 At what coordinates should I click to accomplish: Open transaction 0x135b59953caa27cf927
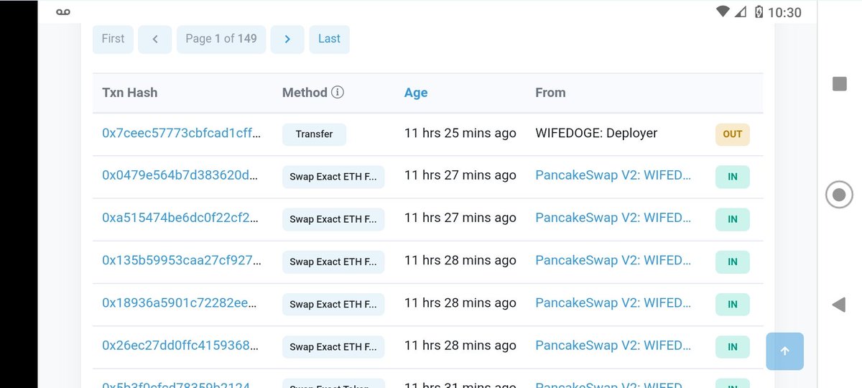(181, 261)
